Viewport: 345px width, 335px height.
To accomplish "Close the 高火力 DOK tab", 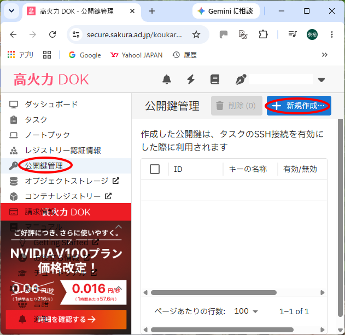I will 132,11.
